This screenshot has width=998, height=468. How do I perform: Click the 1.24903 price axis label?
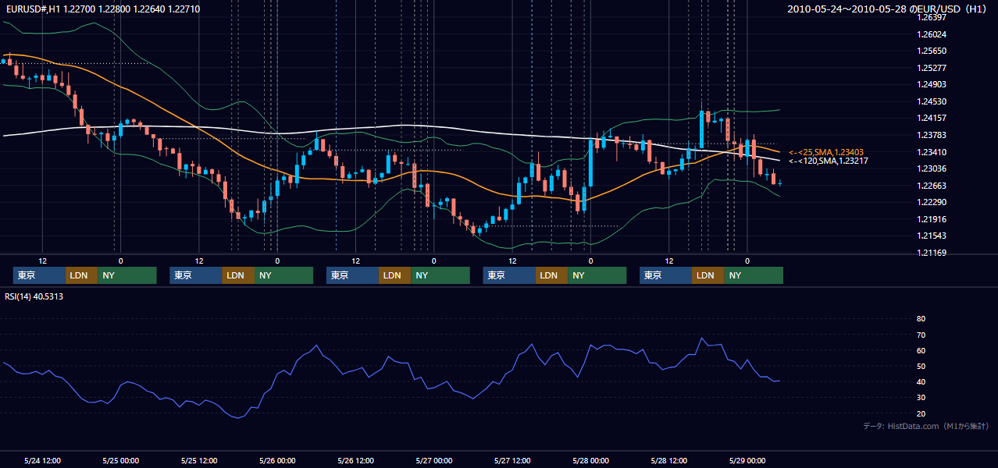coord(931,84)
